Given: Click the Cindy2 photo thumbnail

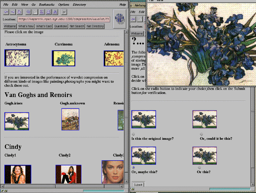Looking at the screenshot, I should 69,174.
